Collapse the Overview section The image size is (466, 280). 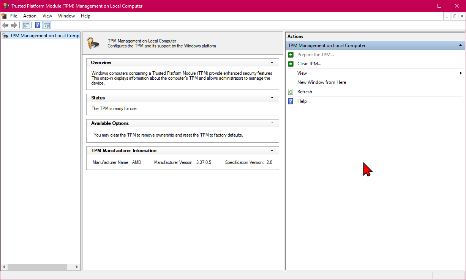click(272, 62)
